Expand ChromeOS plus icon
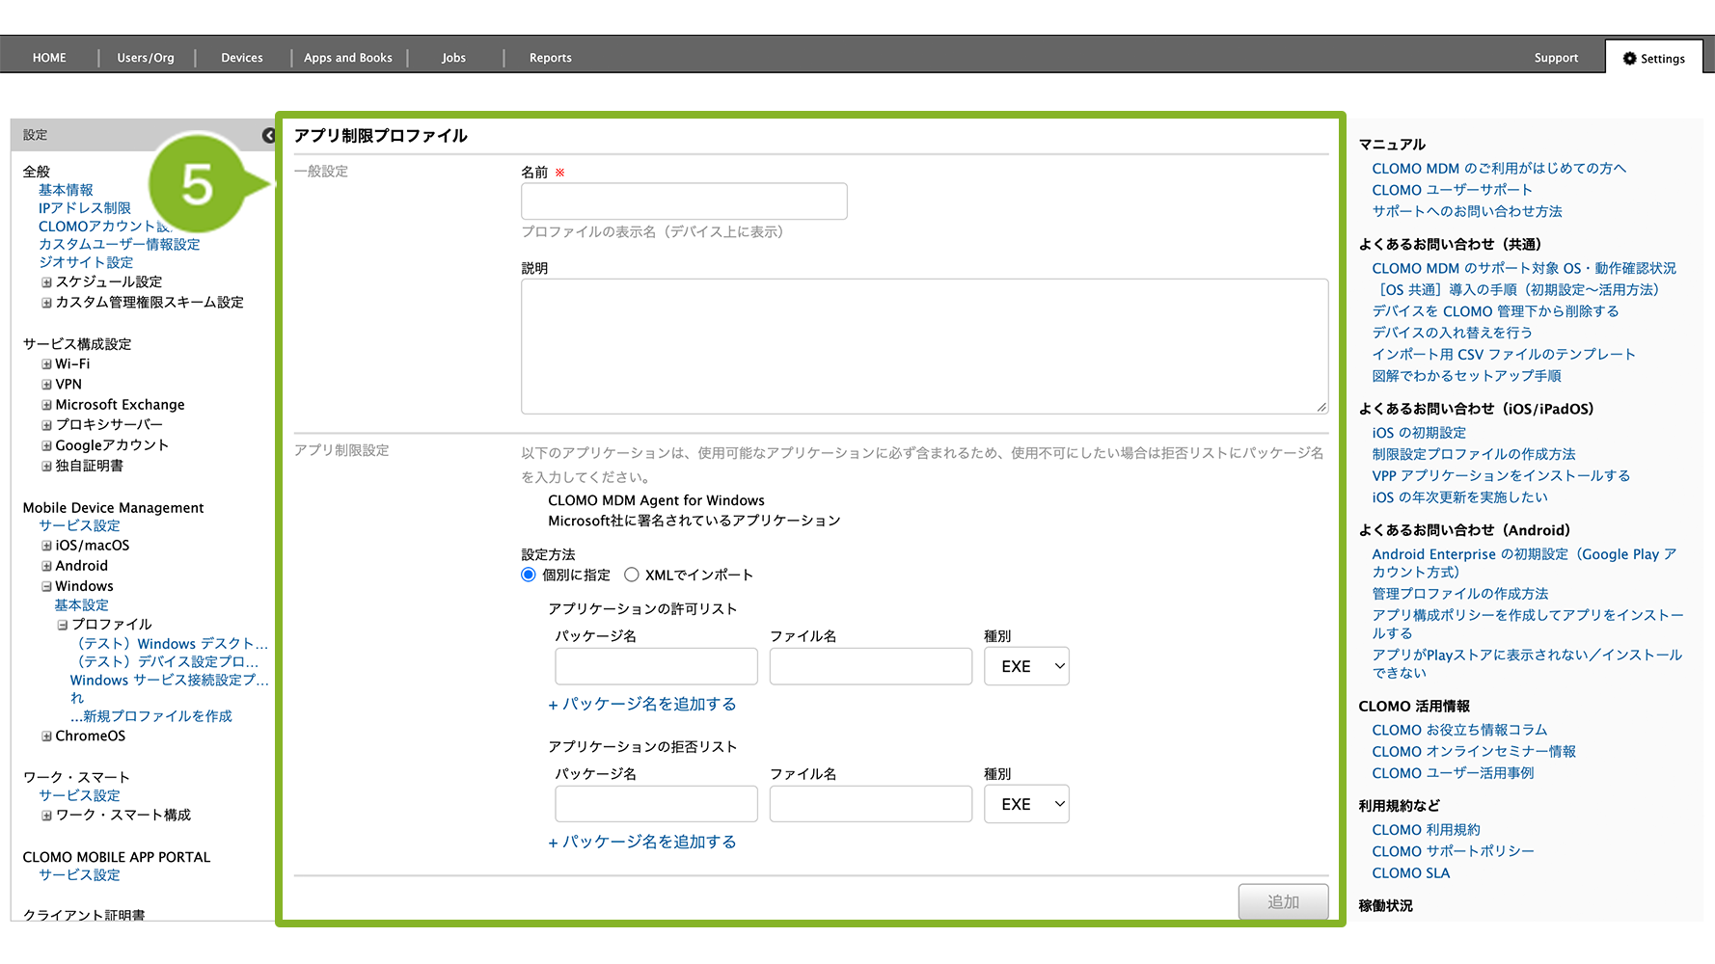 pos(46,736)
